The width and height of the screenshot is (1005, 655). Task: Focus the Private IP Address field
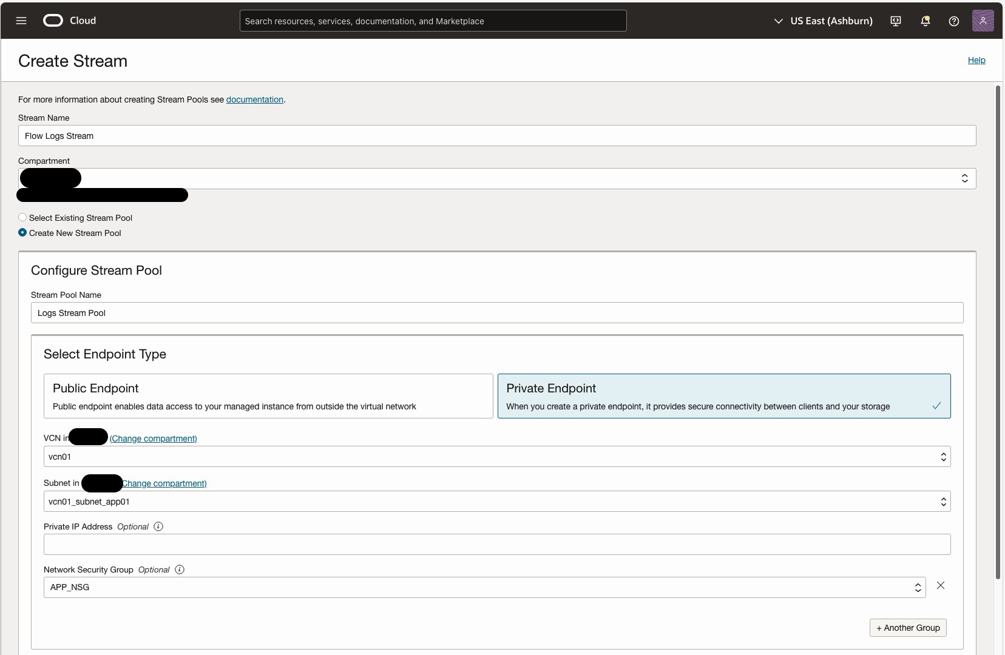497,544
